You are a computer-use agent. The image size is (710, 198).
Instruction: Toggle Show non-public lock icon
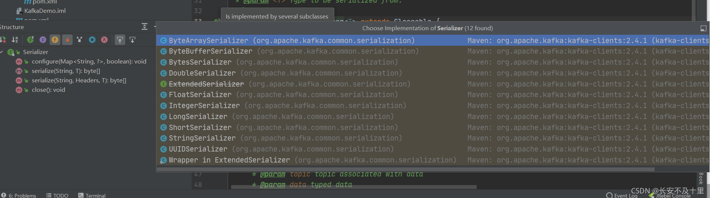(67, 40)
